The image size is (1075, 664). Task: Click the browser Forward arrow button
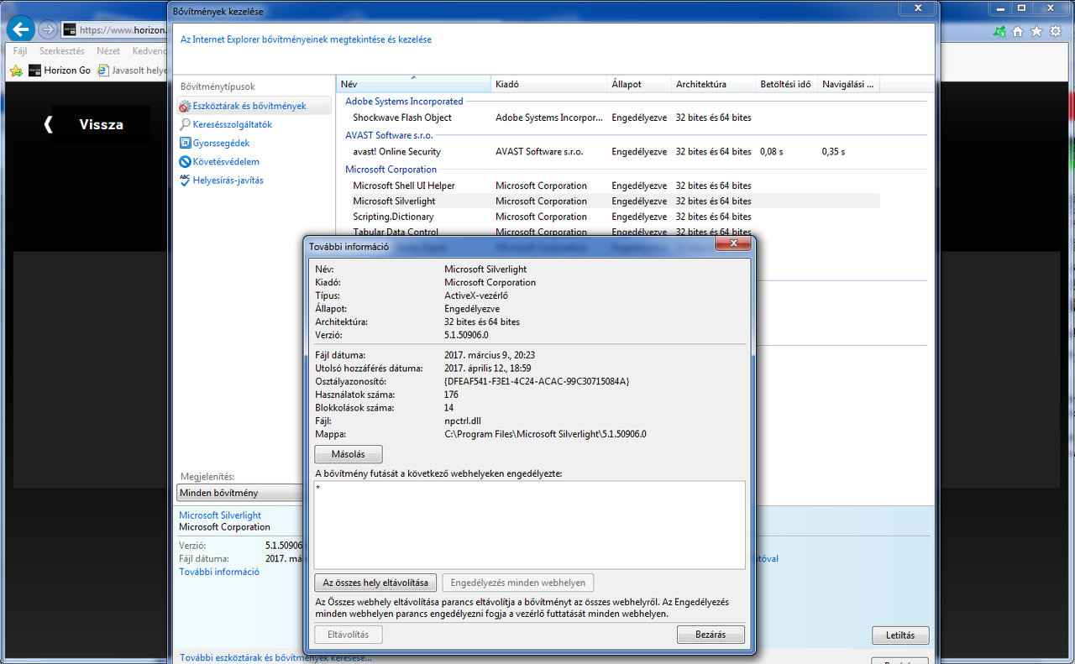point(48,30)
